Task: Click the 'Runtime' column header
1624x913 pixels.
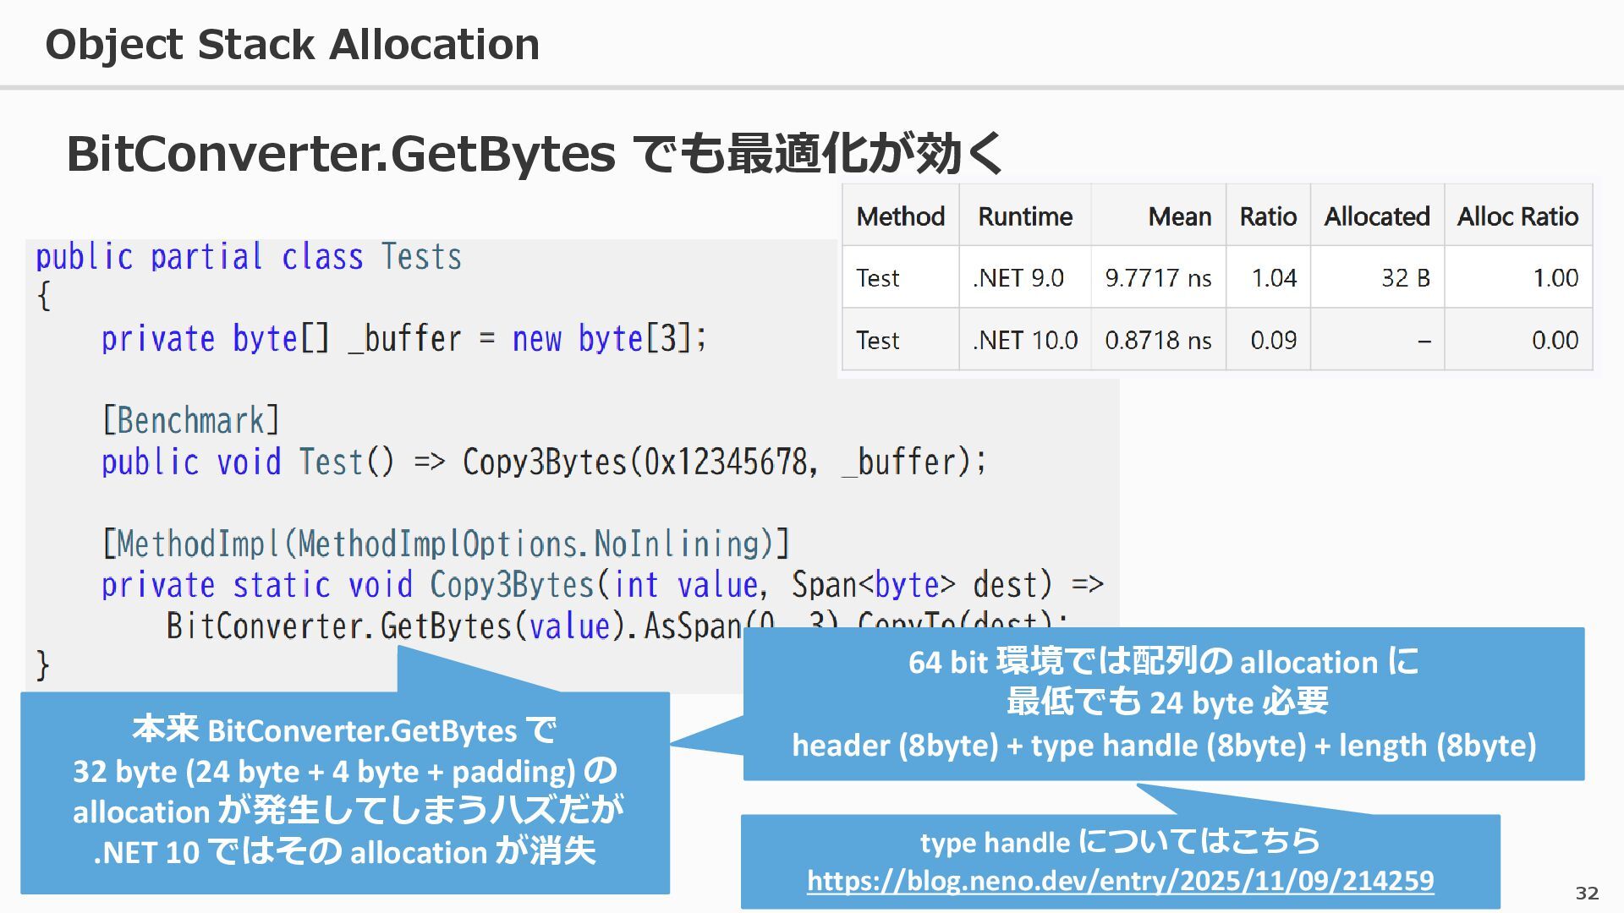Action: coord(1024,216)
